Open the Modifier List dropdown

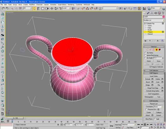tap(154, 20)
